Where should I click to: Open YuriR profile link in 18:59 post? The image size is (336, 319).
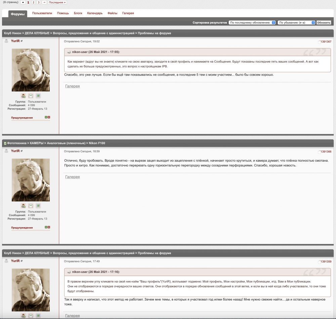point(15,151)
